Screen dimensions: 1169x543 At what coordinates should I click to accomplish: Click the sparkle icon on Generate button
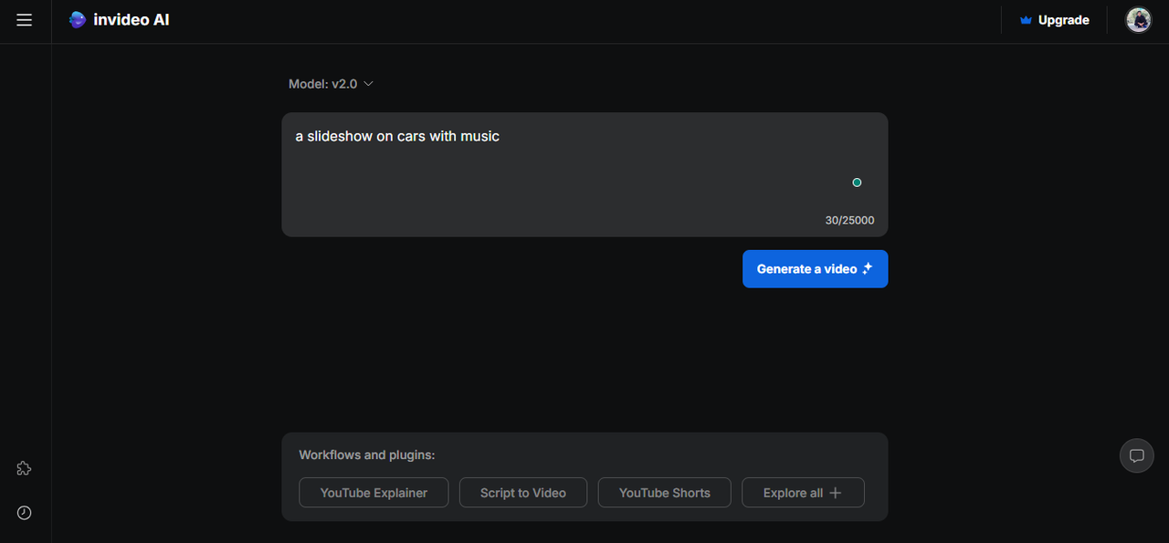point(868,268)
